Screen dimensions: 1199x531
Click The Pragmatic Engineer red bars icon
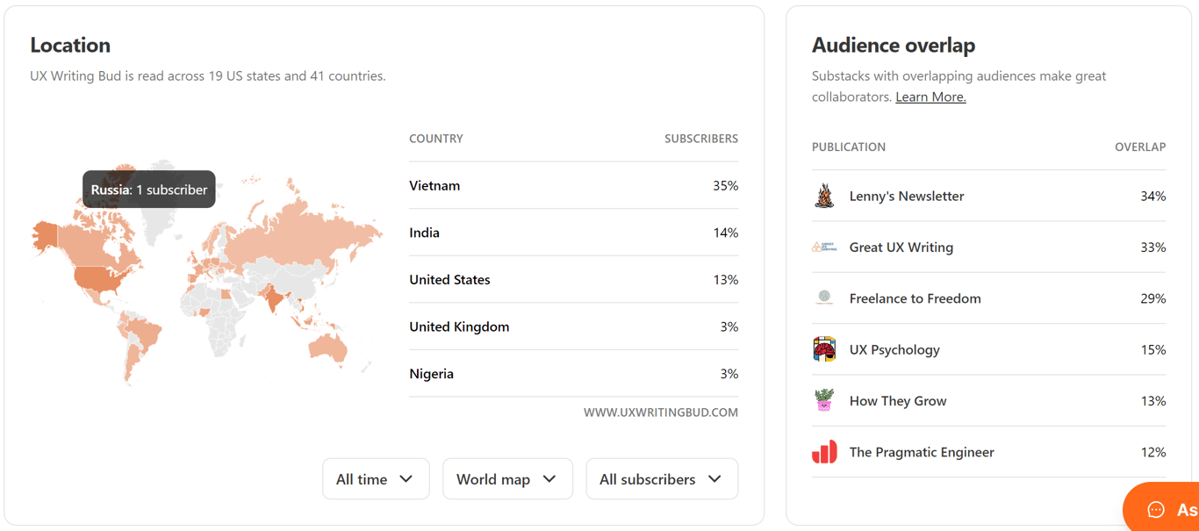[824, 452]
